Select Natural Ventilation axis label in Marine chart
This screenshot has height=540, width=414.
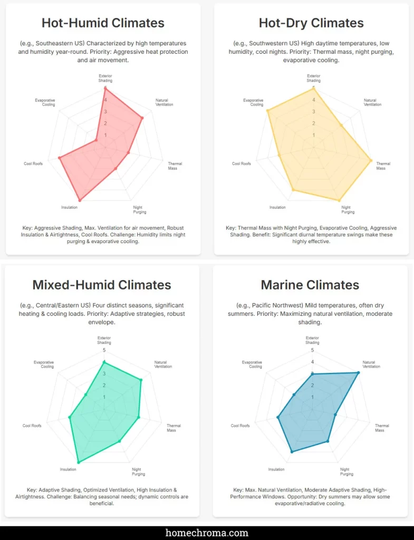pyautogui.click(x=369, y=364)
